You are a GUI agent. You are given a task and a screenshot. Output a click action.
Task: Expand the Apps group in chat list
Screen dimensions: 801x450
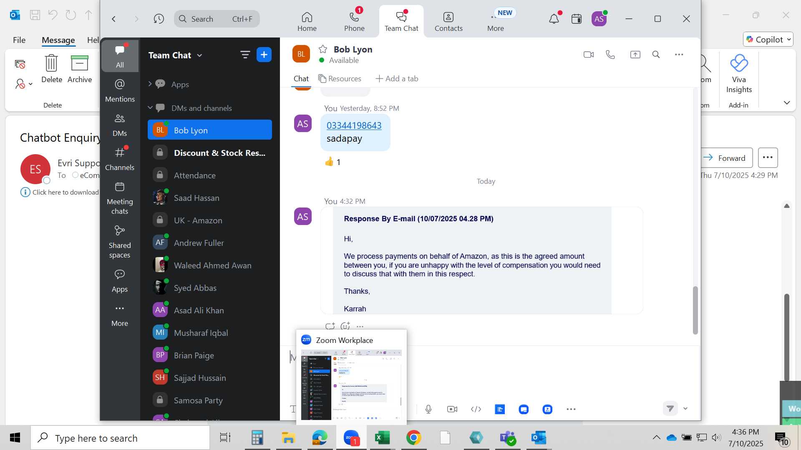150,84
